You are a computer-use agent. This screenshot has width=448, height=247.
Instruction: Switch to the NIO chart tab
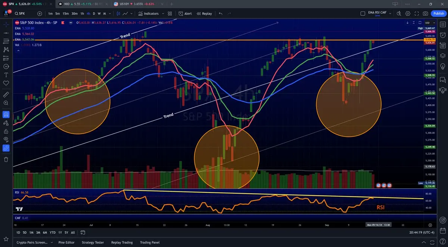(83, 4)
